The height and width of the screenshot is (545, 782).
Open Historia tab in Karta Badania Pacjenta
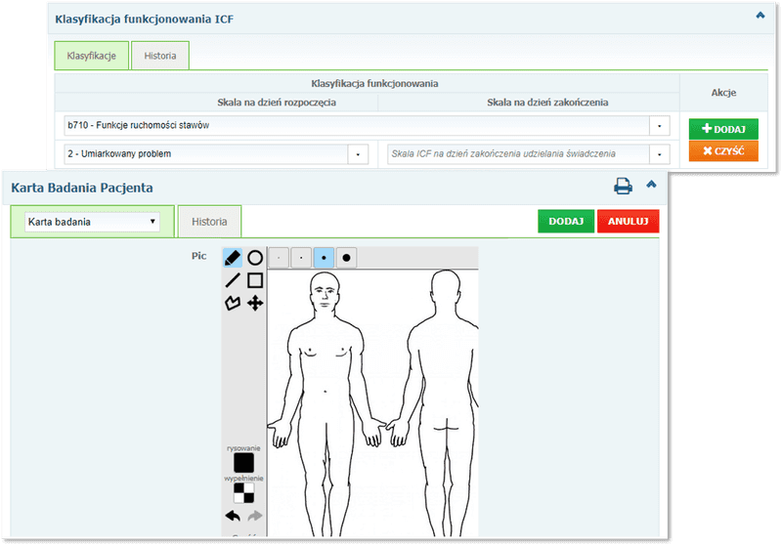point(209,222)
